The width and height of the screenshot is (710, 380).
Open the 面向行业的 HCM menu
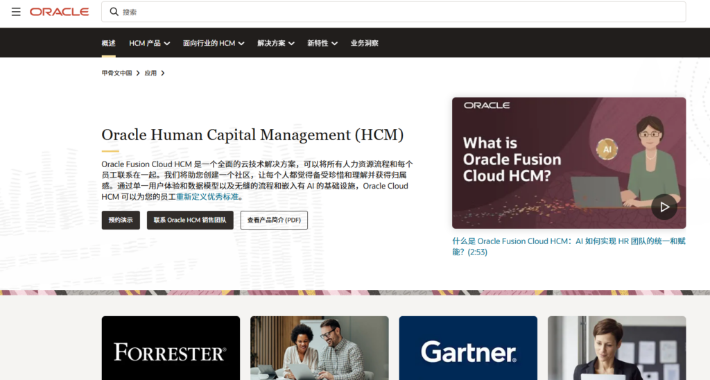(x=214, y=43)
